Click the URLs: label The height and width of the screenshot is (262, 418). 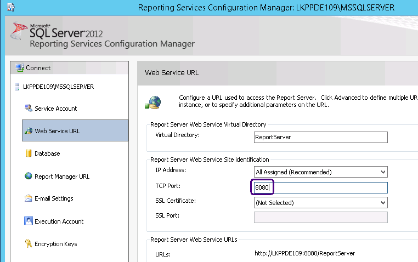click(163, 254)
